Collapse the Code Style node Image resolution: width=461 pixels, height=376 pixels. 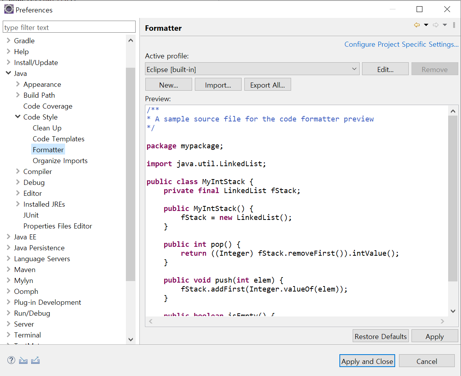(x=18, y=117)
